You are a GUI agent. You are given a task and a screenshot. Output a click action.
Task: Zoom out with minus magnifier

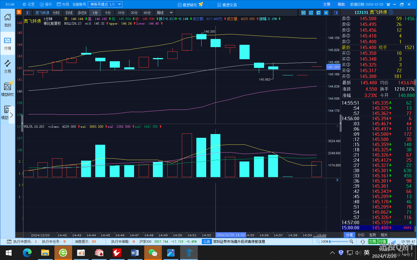318,242
